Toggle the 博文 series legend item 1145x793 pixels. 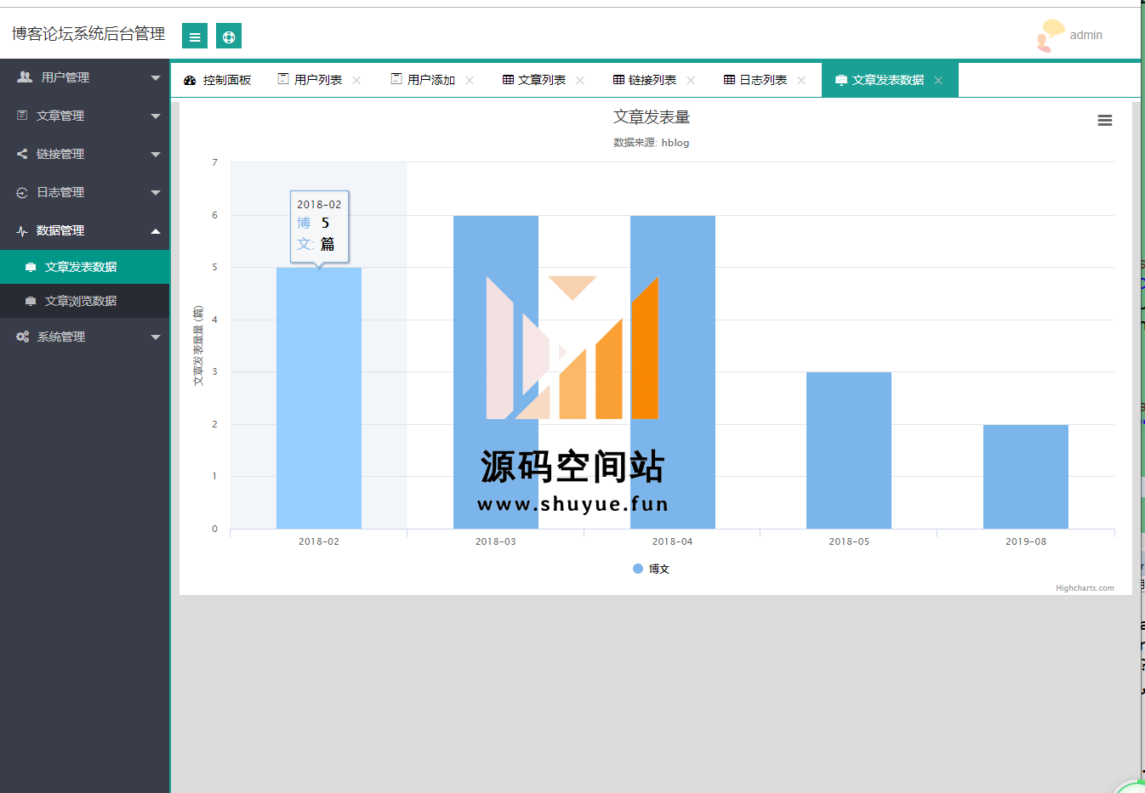click(652, 569)
